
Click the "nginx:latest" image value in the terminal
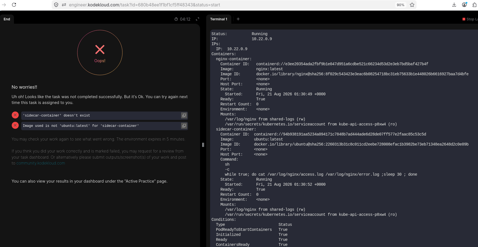click(x=270, y=69)
